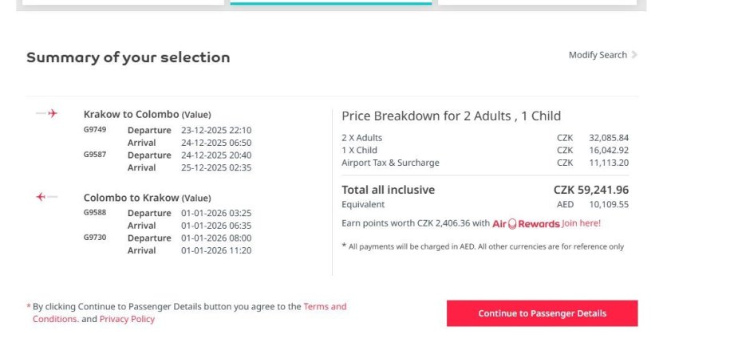Open the Terms and Conditions link

click(x=325, y=306)
